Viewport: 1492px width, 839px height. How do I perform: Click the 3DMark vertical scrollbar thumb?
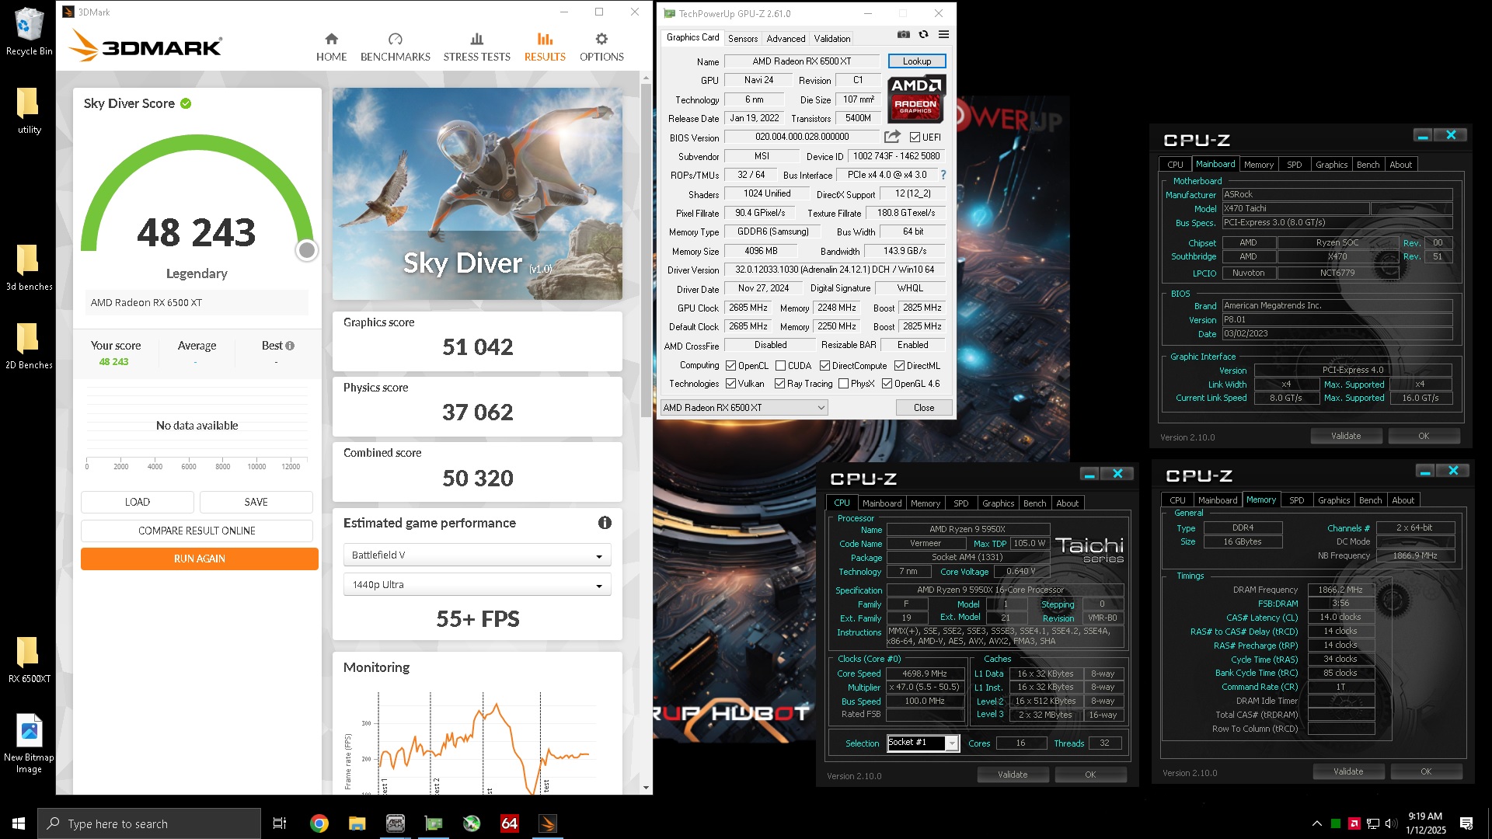pyautogui.click(x=646, y=249)
